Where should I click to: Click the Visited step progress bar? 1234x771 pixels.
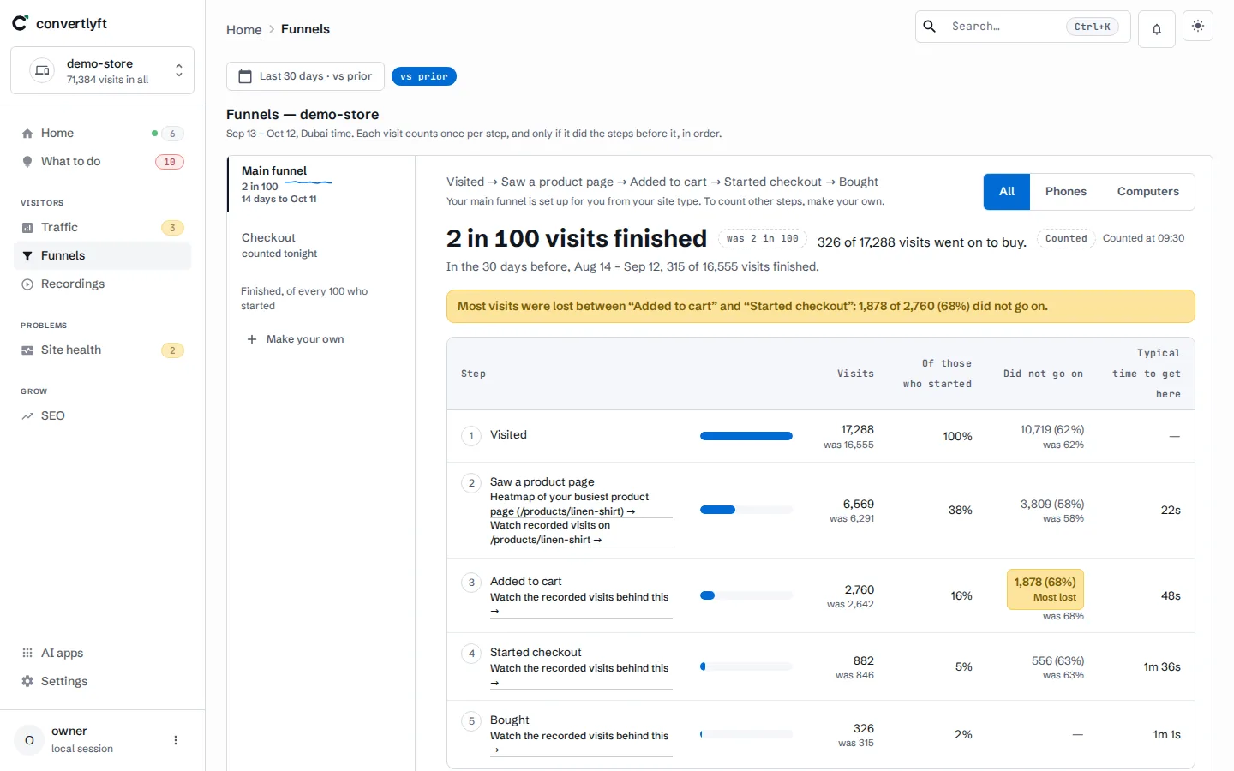[746, 436]
